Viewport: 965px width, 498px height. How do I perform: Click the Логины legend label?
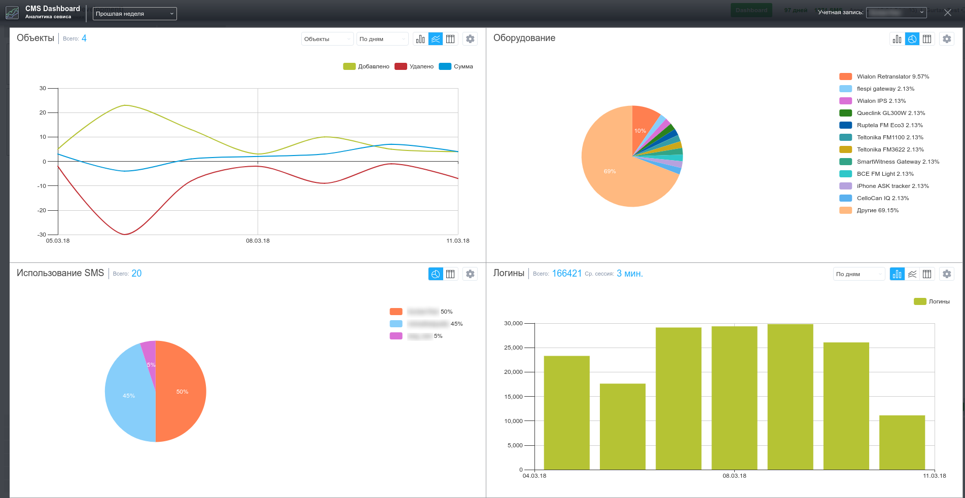[939, 301]
